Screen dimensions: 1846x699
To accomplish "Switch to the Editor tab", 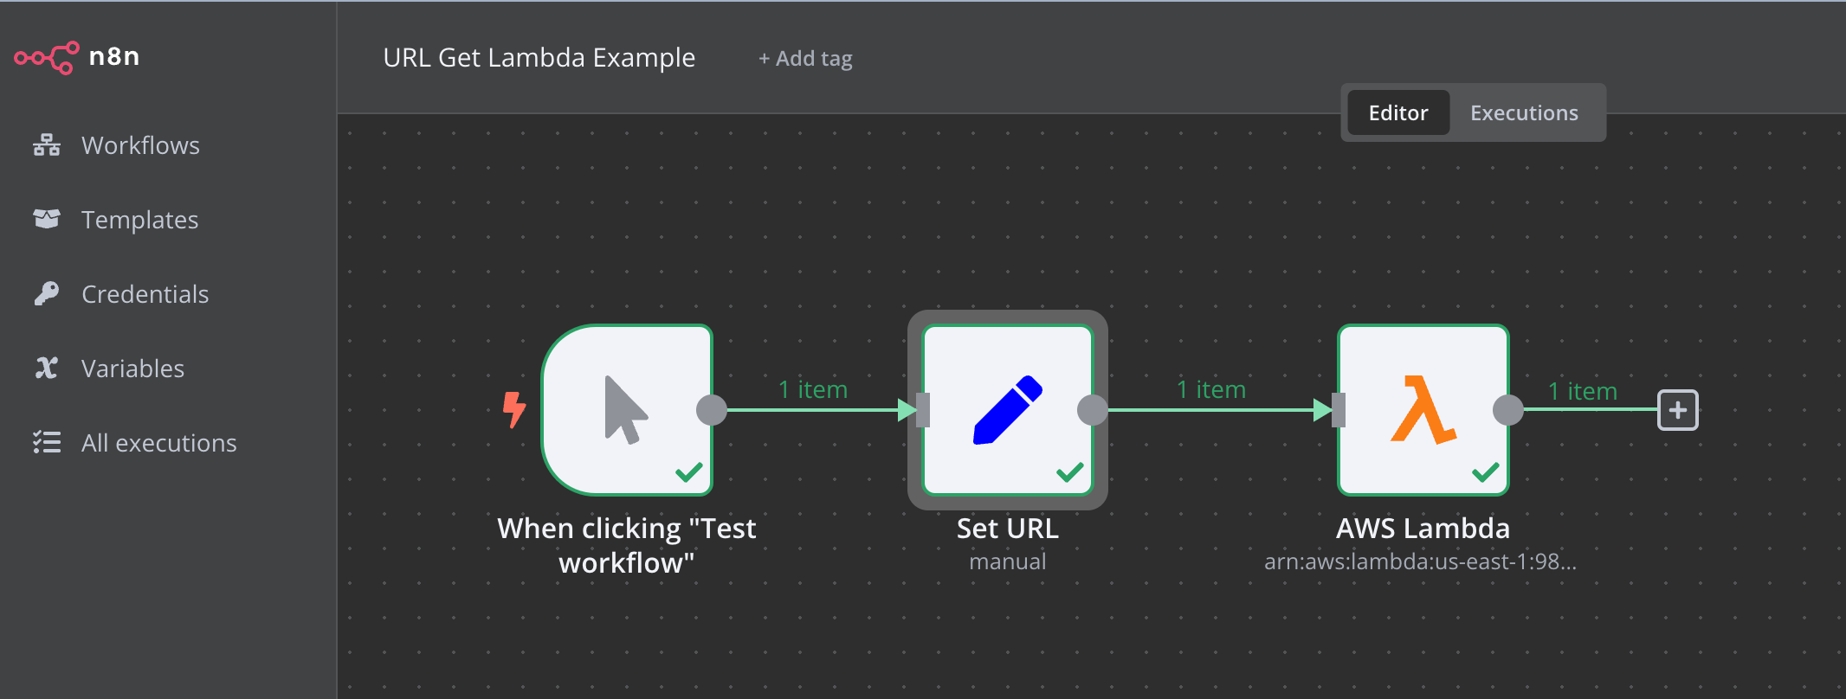I will pos(1398,112).
